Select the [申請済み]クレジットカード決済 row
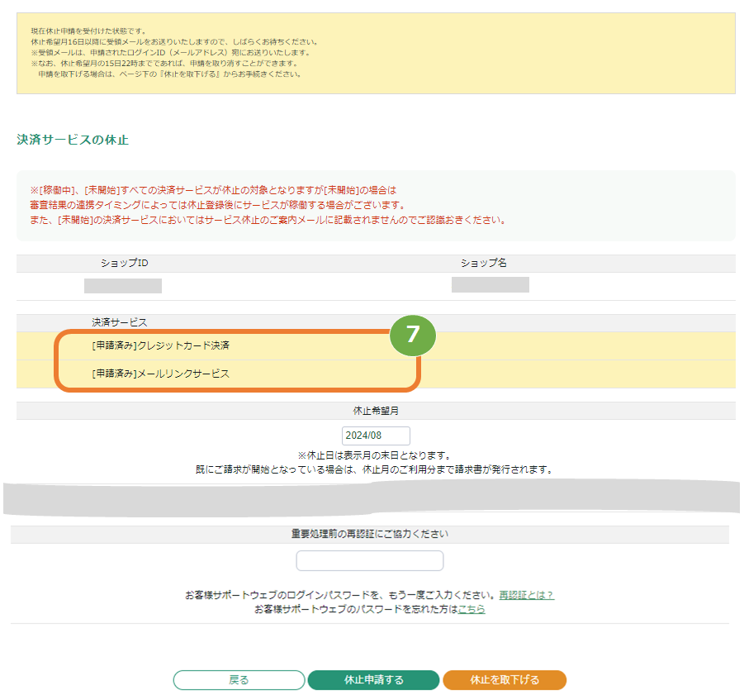Image resolution: width=744 pixels, height=700 pixels. coord(376,345)
